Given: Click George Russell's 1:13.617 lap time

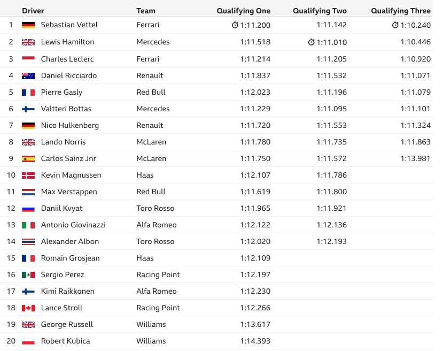Looking at the screenshot, I should tap(255, 324).
